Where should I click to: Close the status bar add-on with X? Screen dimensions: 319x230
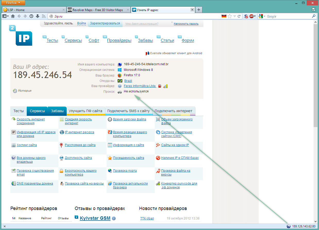(5, 226)
